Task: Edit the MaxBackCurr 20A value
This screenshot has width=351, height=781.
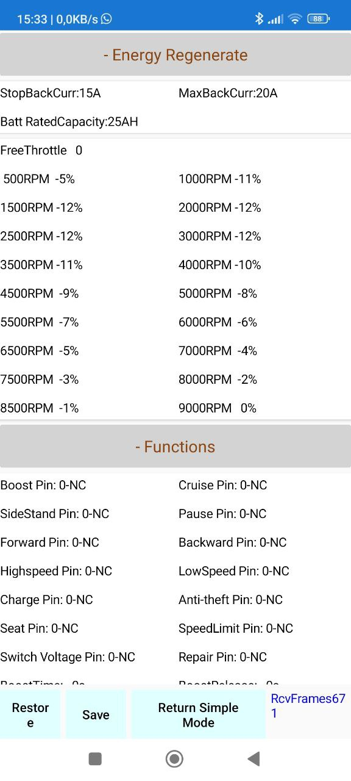Action: (228, 93)
